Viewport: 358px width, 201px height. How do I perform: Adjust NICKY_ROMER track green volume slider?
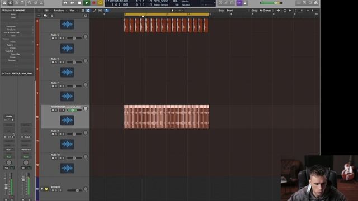click(74, 110)
